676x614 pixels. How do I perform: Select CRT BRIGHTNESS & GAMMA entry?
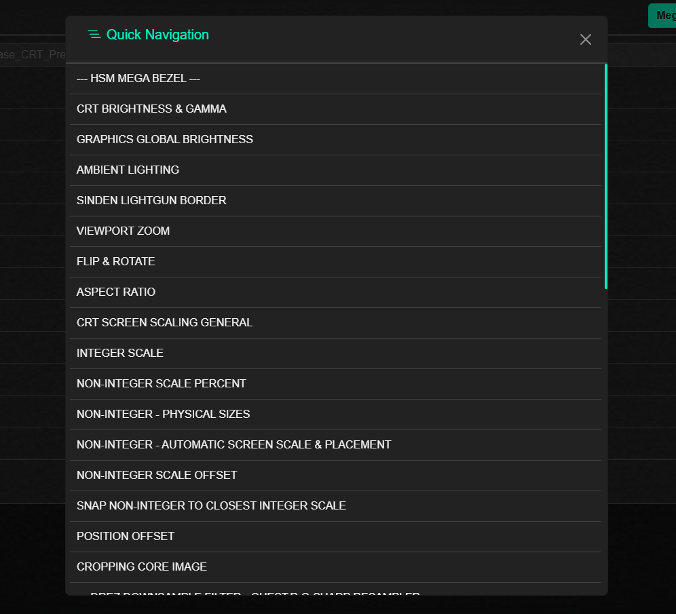tap(151, 109)
